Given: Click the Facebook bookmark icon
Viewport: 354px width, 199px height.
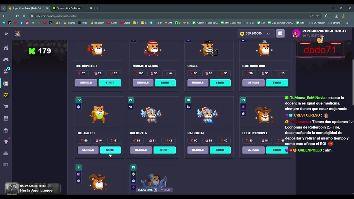Looking at the screenshot, I should point(21,23).
